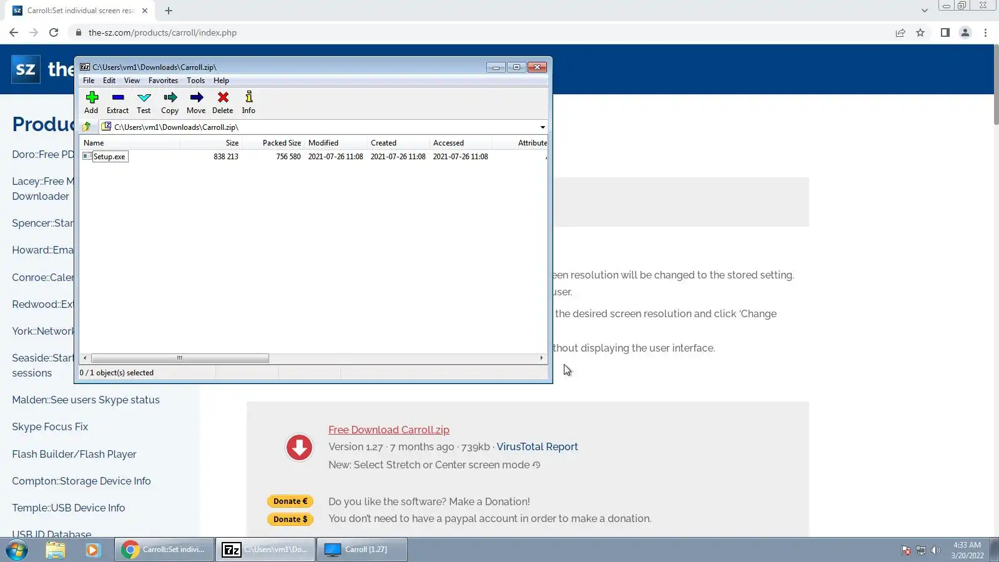Click the Move toolbar icon in 7-Zip
The height and width of the screenshot is (562, 999).
(x=196, y=102)
